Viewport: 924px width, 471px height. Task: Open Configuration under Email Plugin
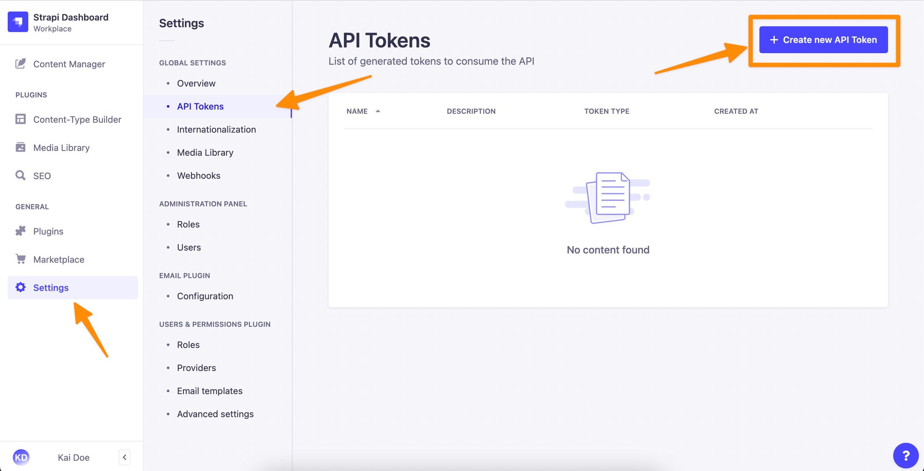point(205,296)
